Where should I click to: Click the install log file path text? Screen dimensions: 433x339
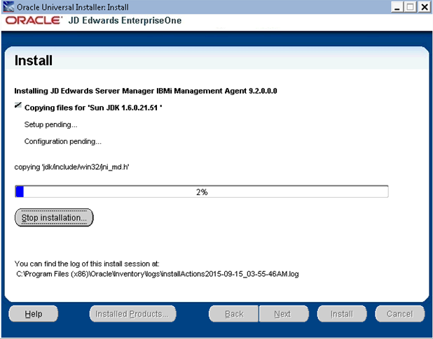point(158,274)
